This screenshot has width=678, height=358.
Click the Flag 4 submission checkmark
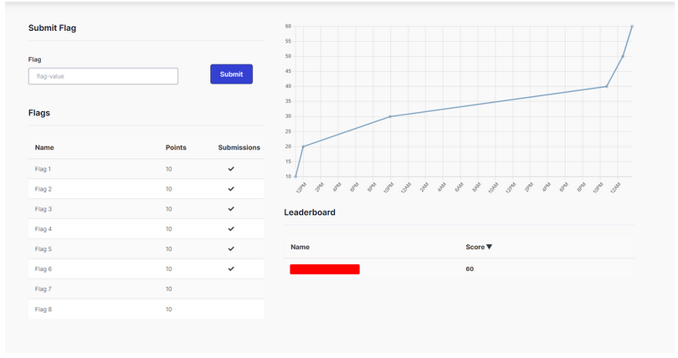[x=231, y=229]
